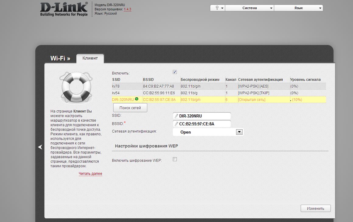Enable the WEP encryption checkbox

pyautogui.click(x=175, y=159)
